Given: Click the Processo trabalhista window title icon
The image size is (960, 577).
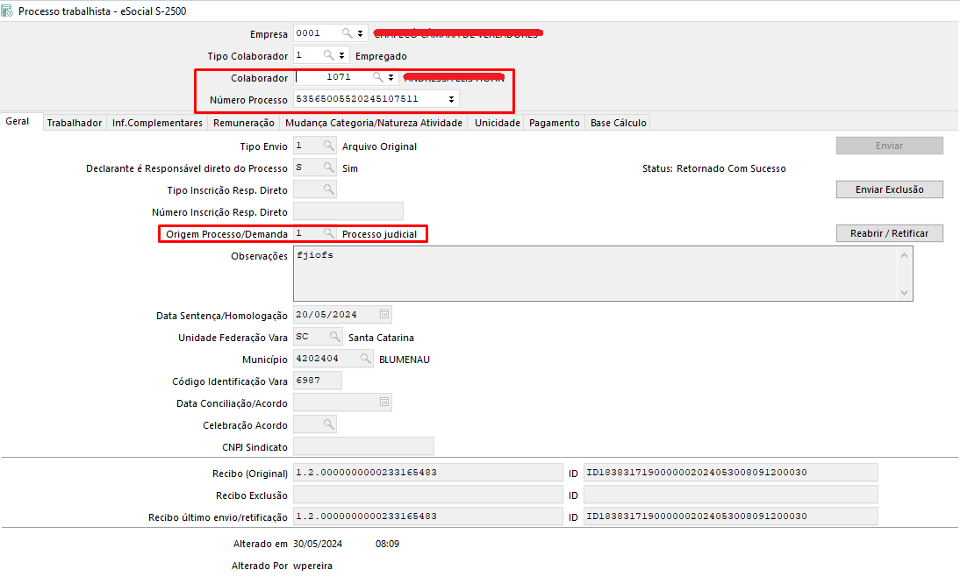Looking at the screenshot, I should tap(7, 11).
